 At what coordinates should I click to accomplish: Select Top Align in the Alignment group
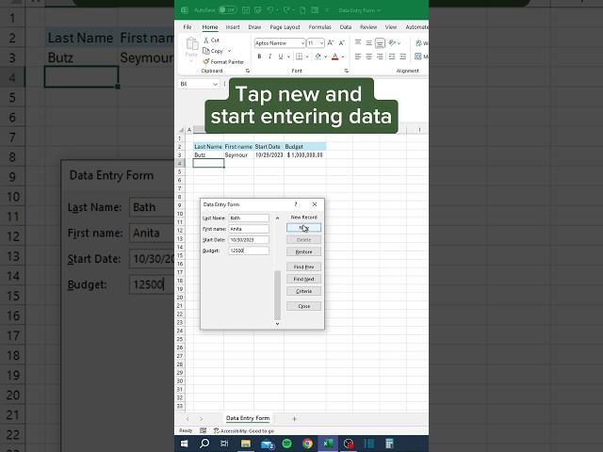coord(358,42)
